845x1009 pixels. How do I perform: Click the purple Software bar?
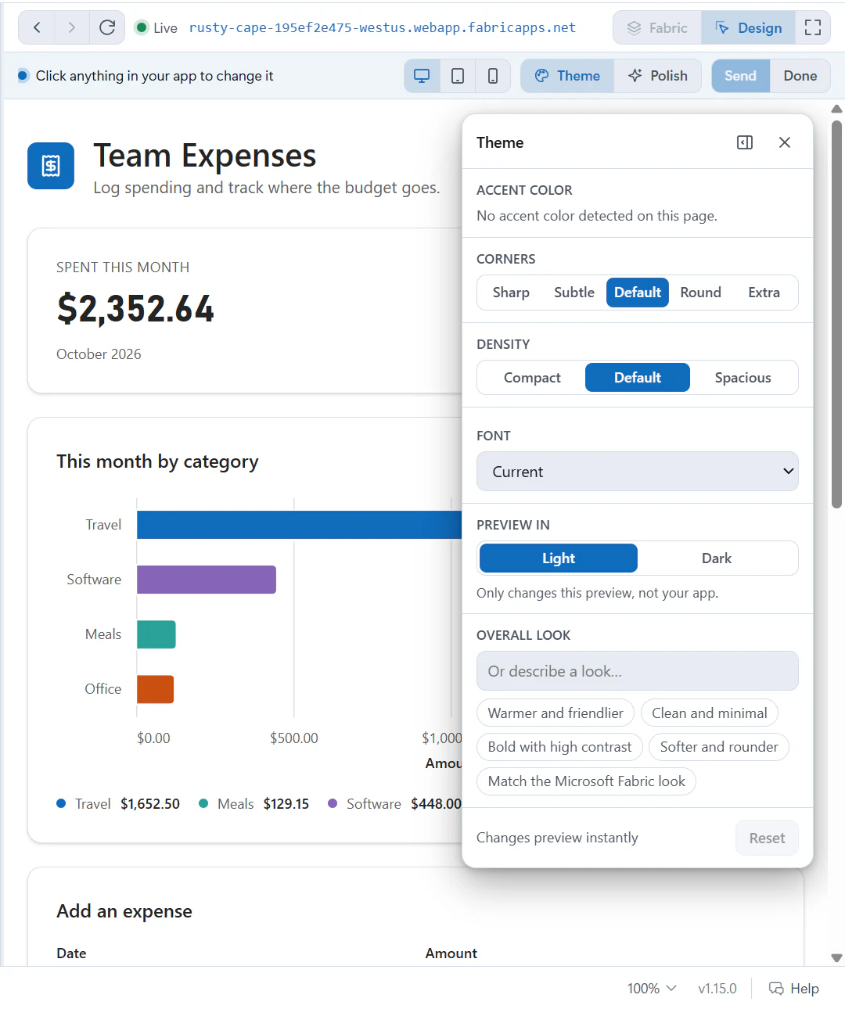[207, 580]
